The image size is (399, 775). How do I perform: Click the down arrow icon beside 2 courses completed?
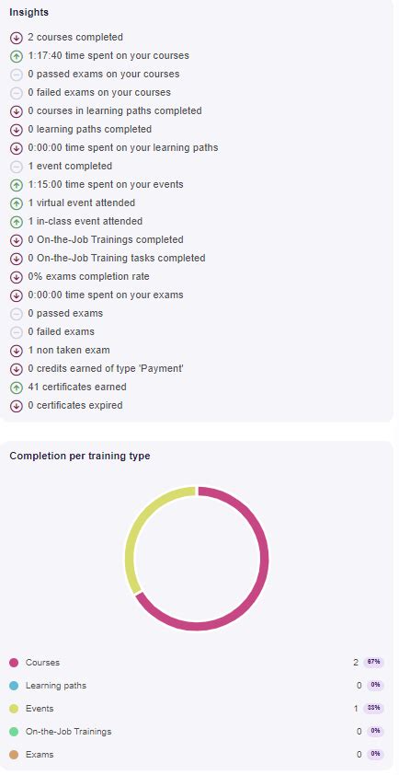pyautogui.click(x=17, y=38)
